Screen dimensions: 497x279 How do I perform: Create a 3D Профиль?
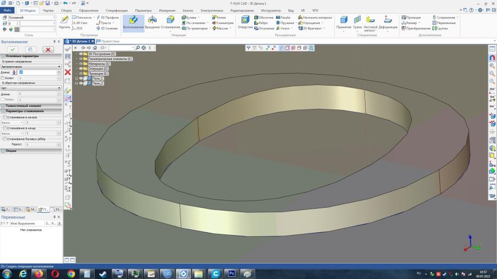pos(108,18)
